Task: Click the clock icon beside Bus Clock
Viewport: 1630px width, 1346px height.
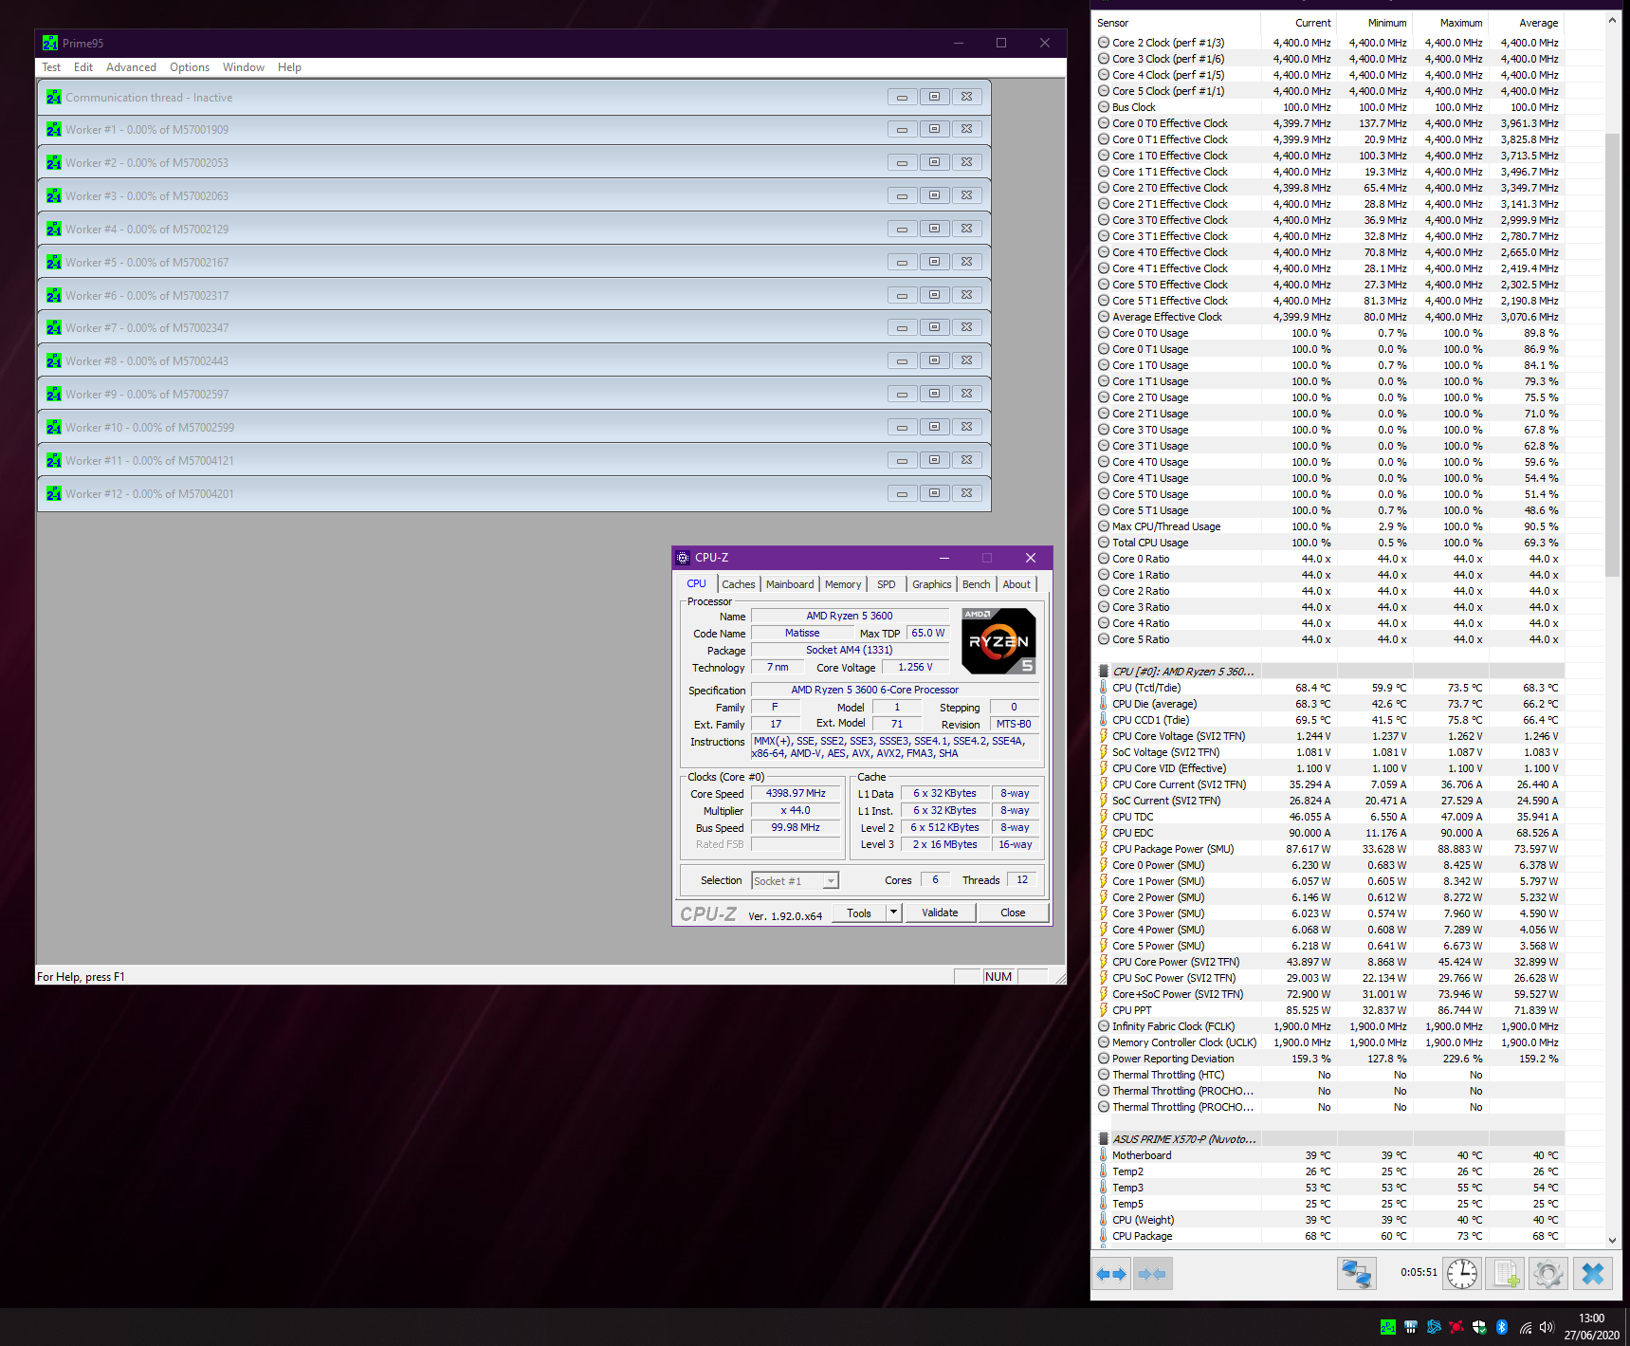Action: coord(1104,107)
